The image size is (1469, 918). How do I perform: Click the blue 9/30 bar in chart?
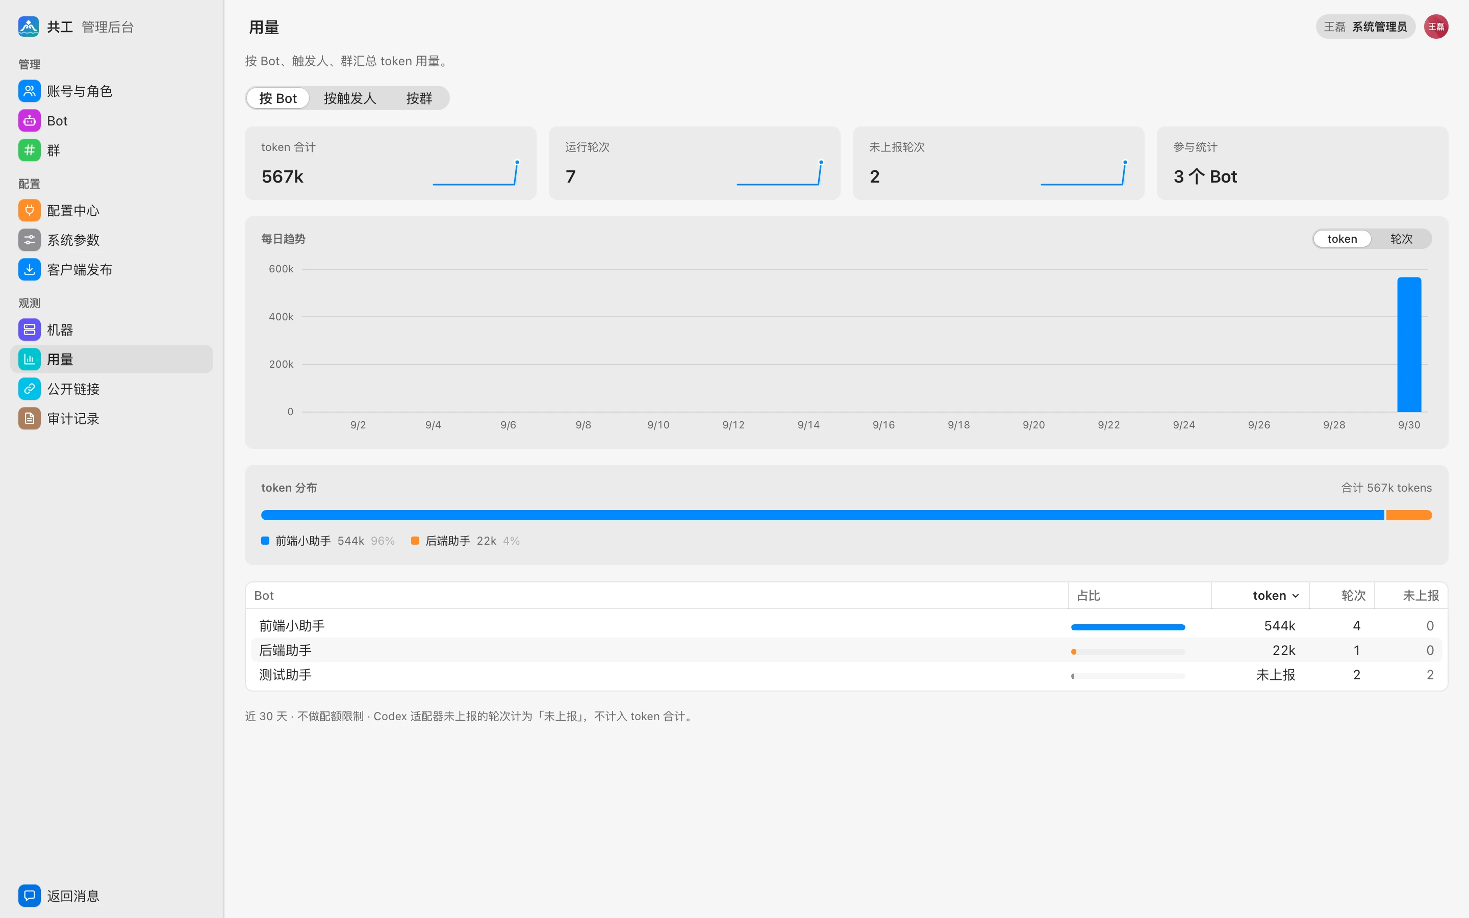[x=1409, y=344]
